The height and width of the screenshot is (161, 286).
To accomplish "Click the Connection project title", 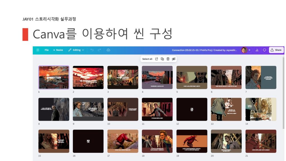I will [x=204, y=50].
